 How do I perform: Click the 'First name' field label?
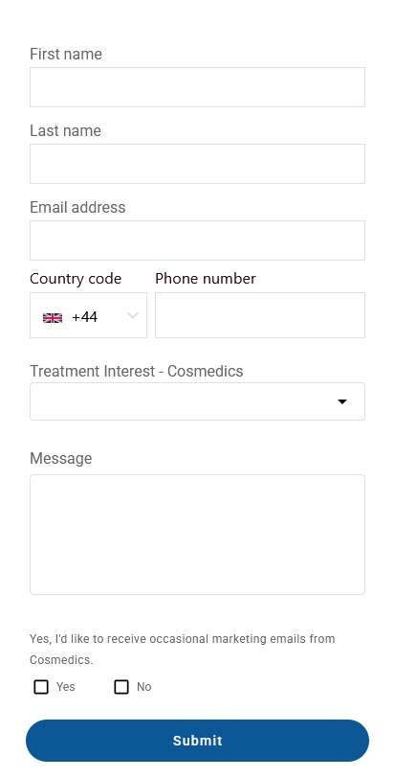(66, 54)
